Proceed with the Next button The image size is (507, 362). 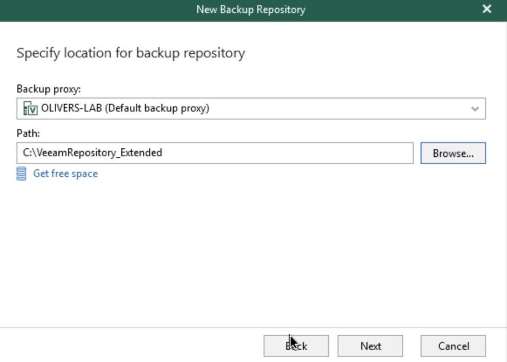pyautogui.click(x=370, y=346)
